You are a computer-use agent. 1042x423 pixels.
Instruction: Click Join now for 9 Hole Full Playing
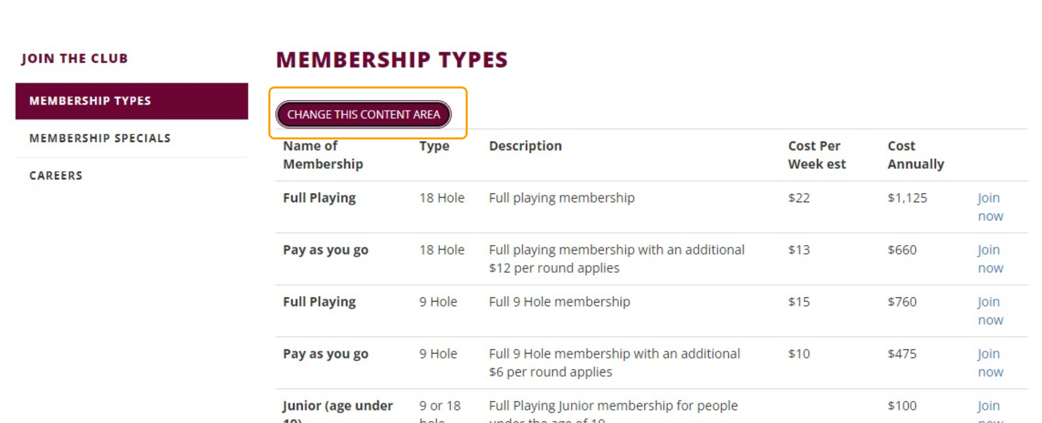990,311
